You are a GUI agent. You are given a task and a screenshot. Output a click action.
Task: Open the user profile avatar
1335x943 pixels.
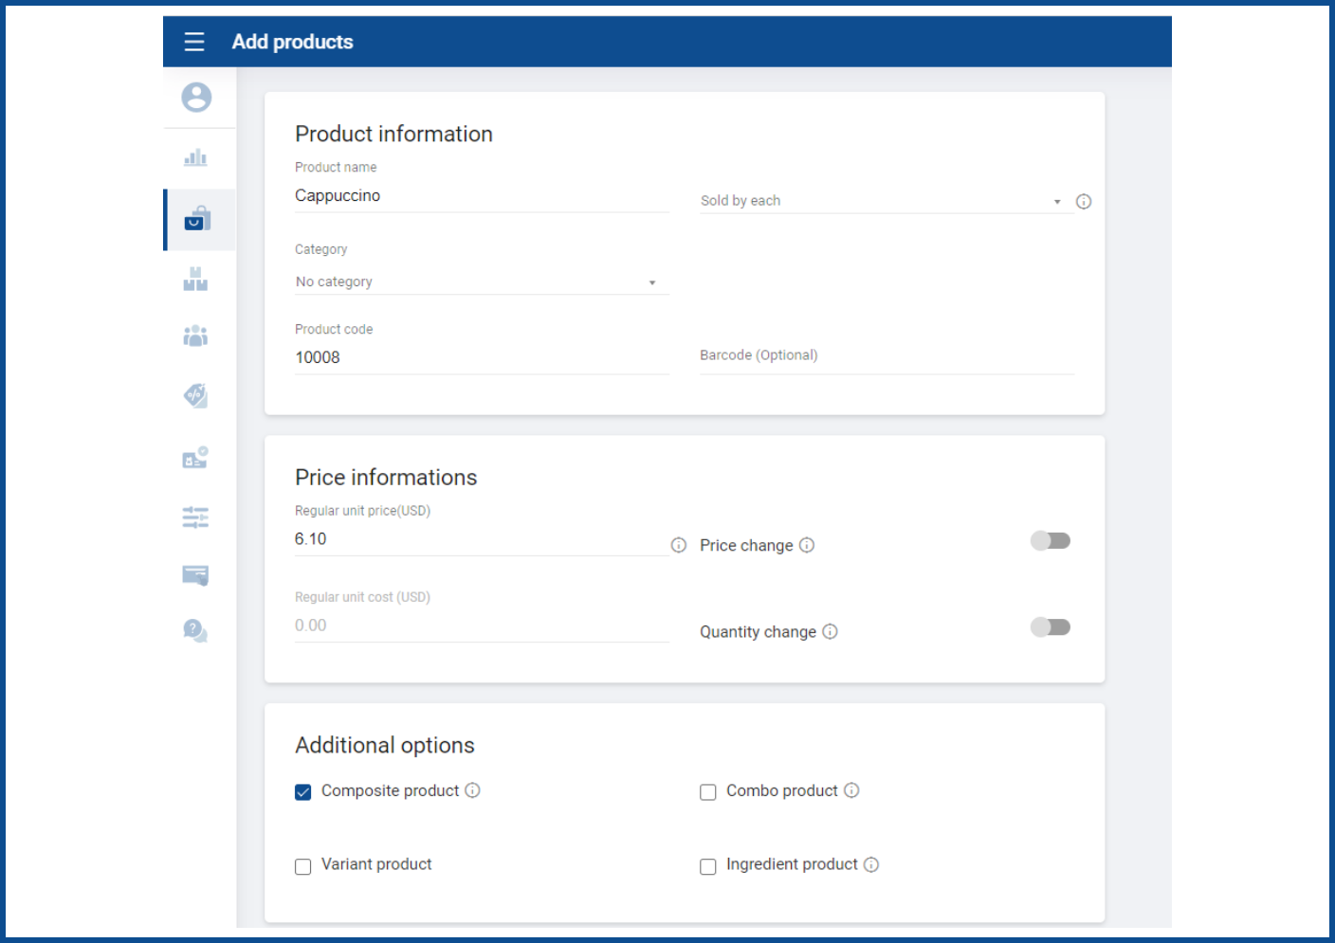point(196,97)
